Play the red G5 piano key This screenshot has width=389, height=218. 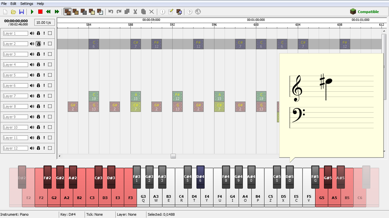coord(322,198)
